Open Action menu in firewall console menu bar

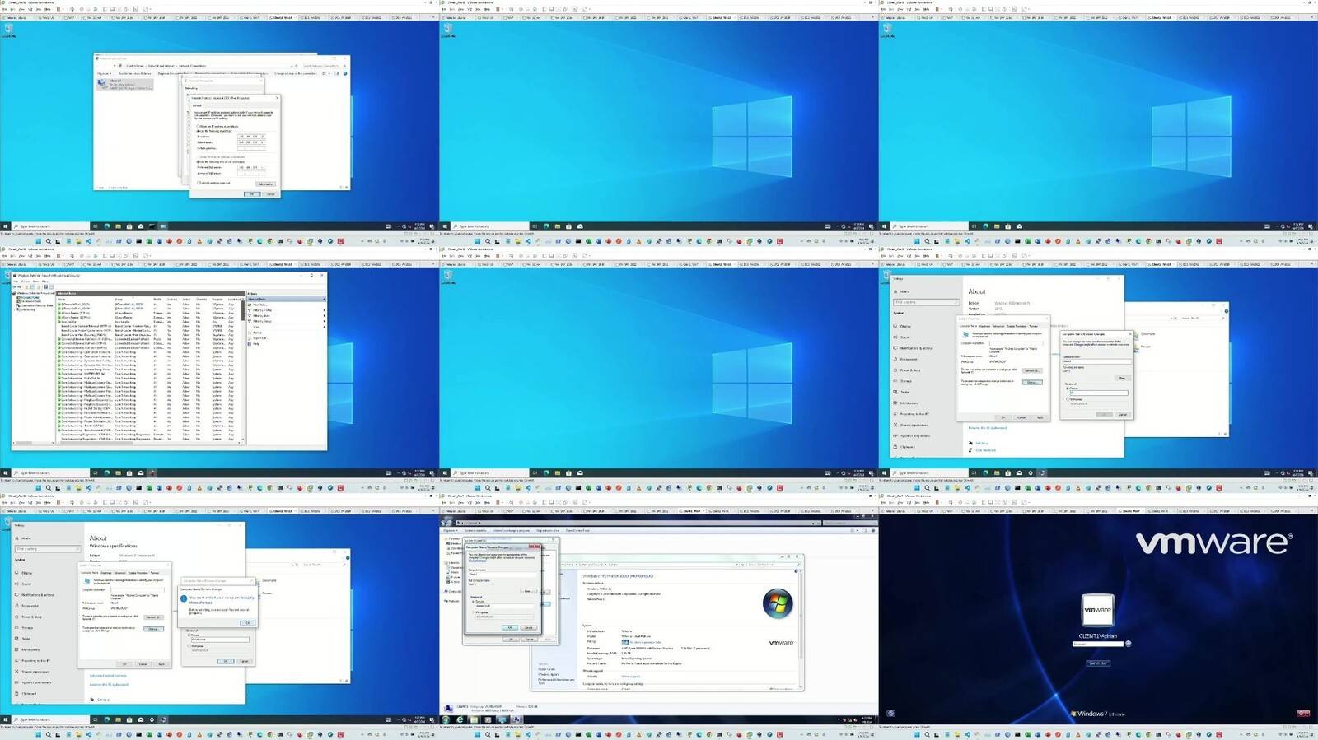tap(26, 282)
